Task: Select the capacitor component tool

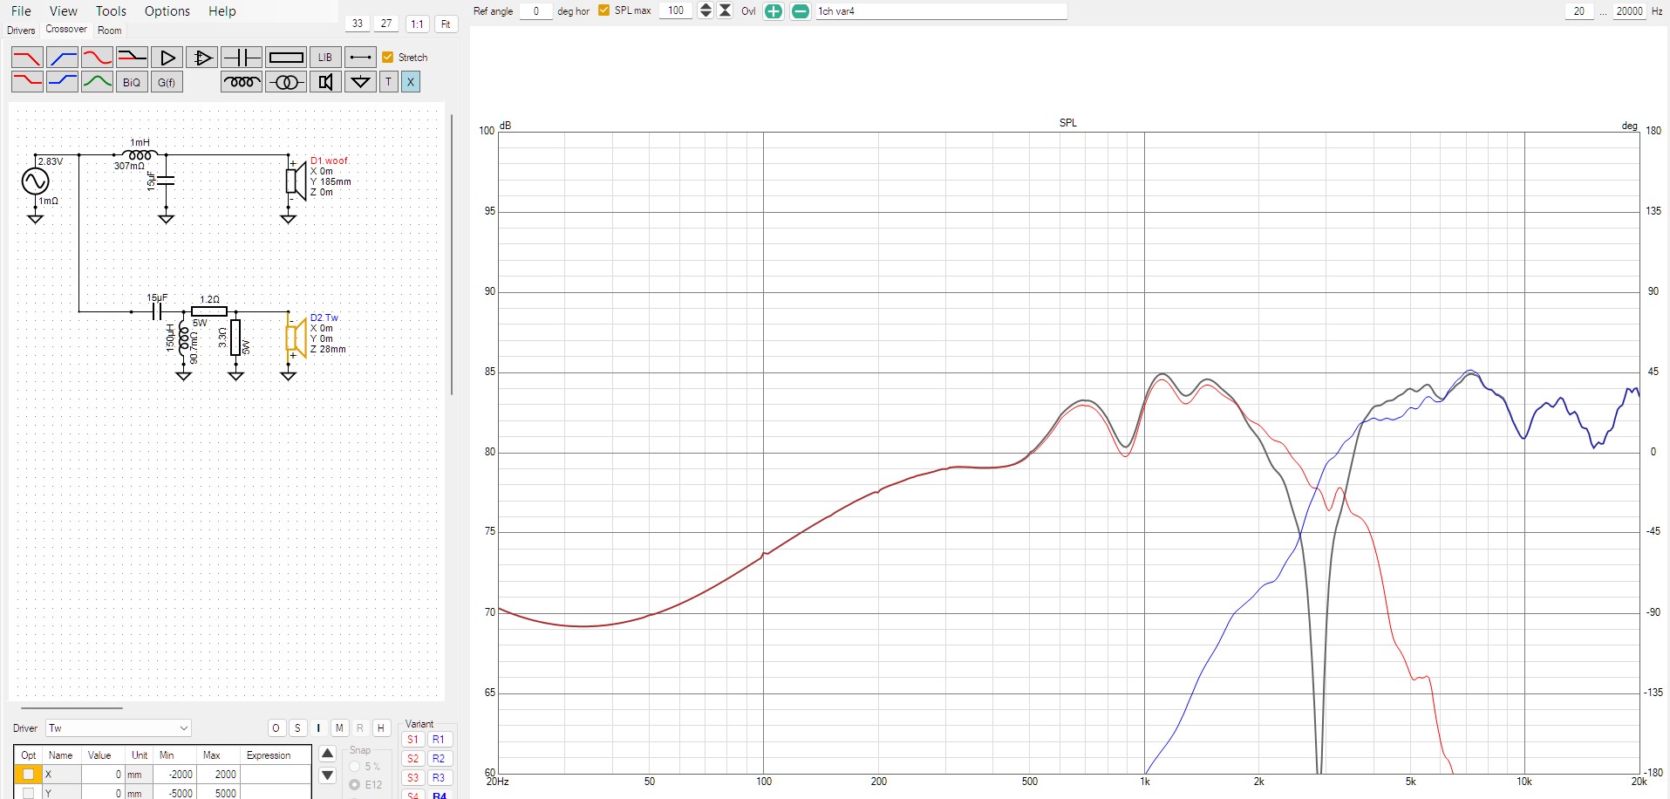Action: (242, 58)
